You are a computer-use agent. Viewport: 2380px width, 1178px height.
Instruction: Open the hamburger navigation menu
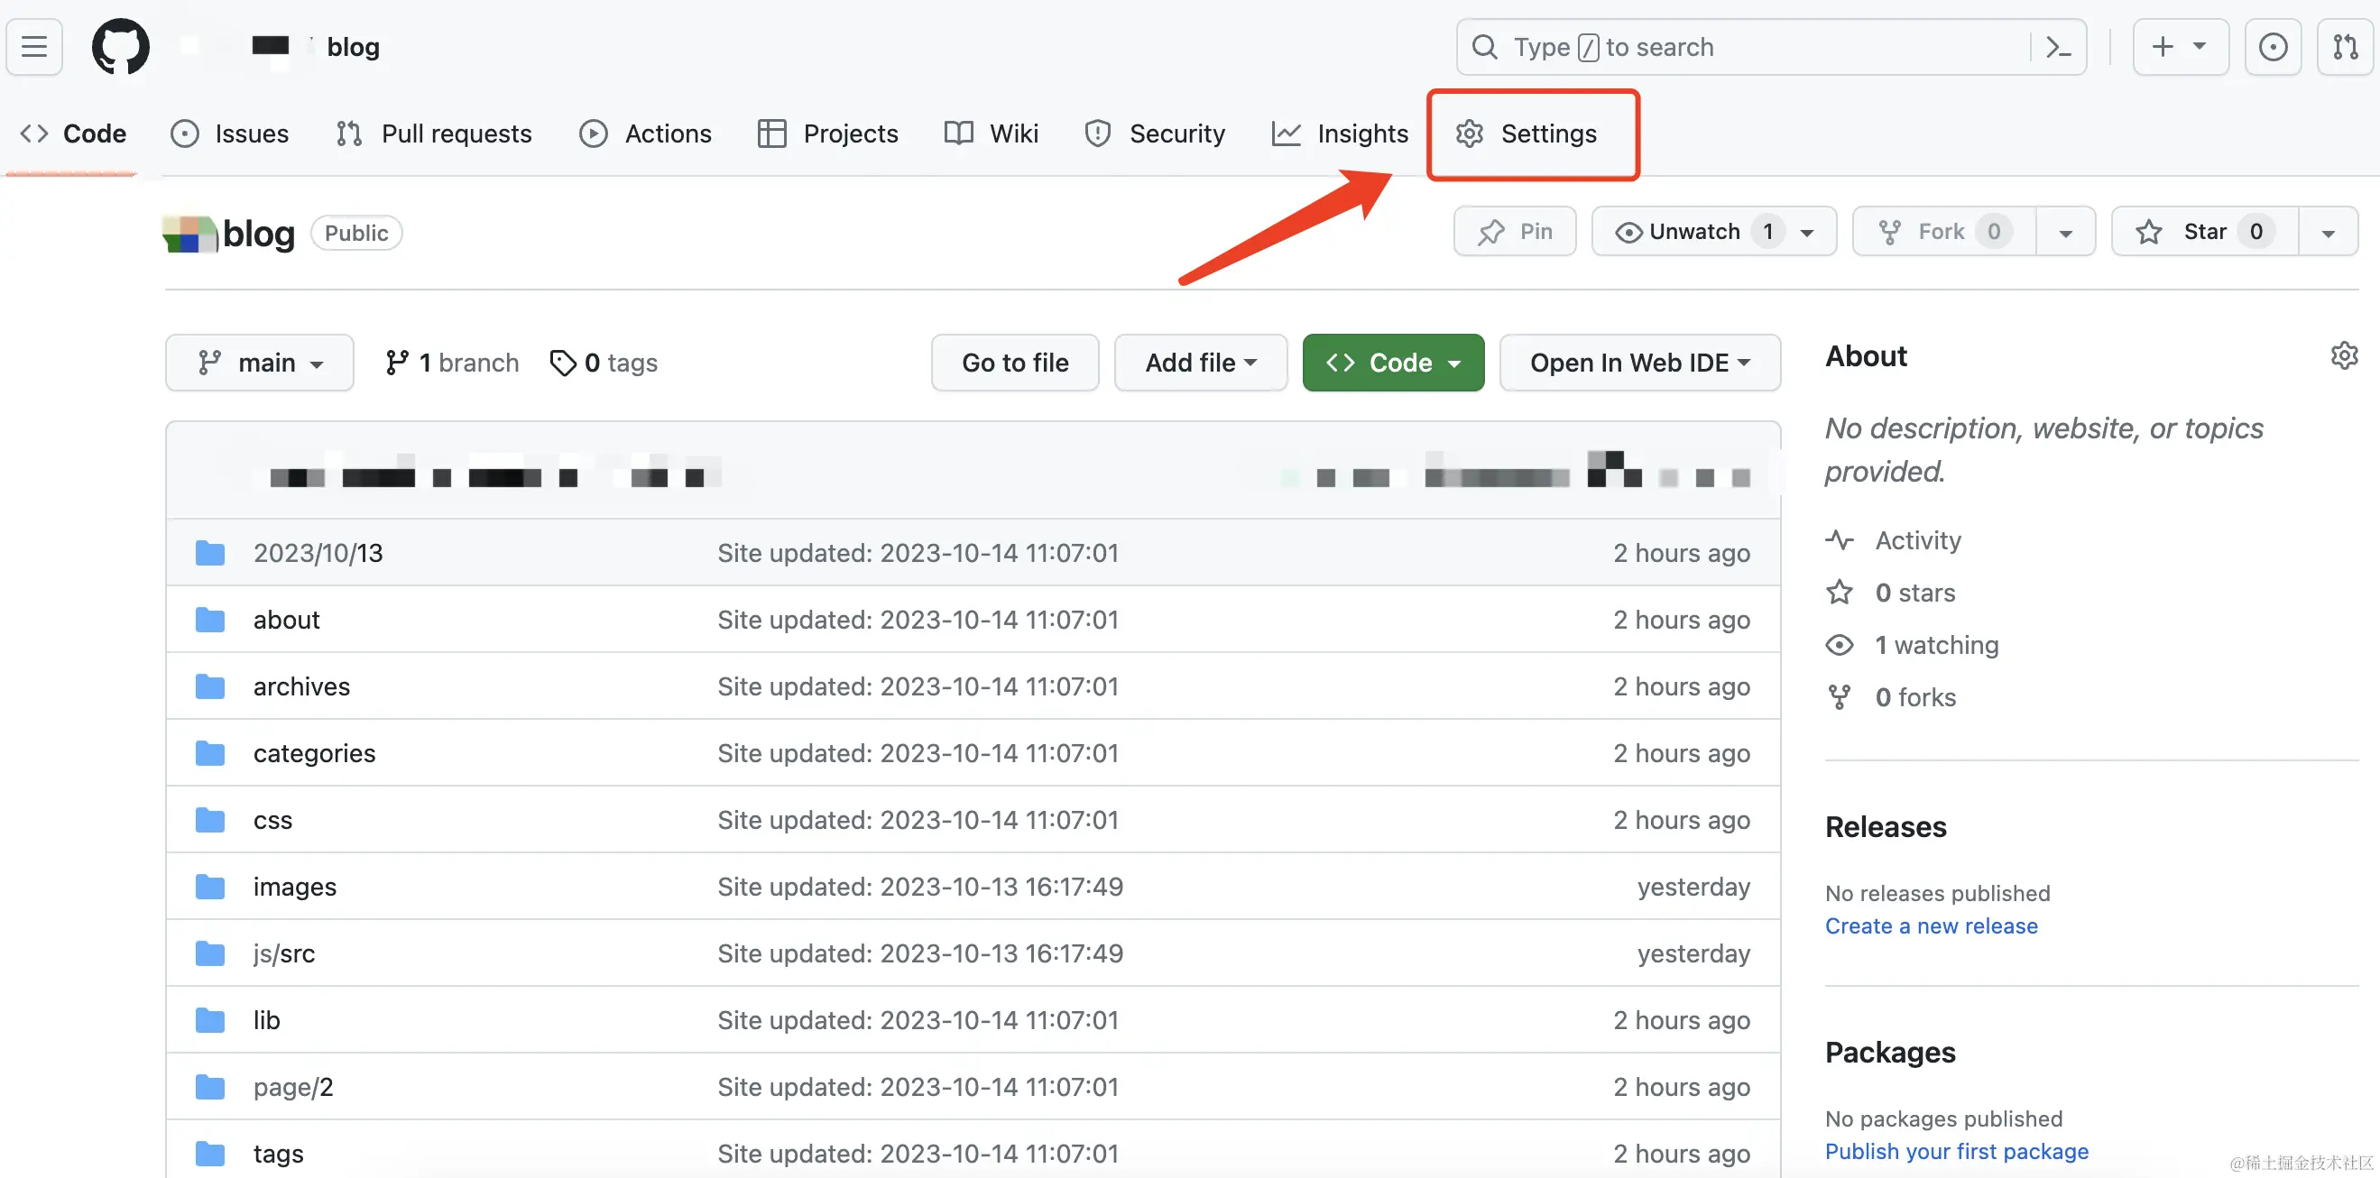(x=34, y=46)
